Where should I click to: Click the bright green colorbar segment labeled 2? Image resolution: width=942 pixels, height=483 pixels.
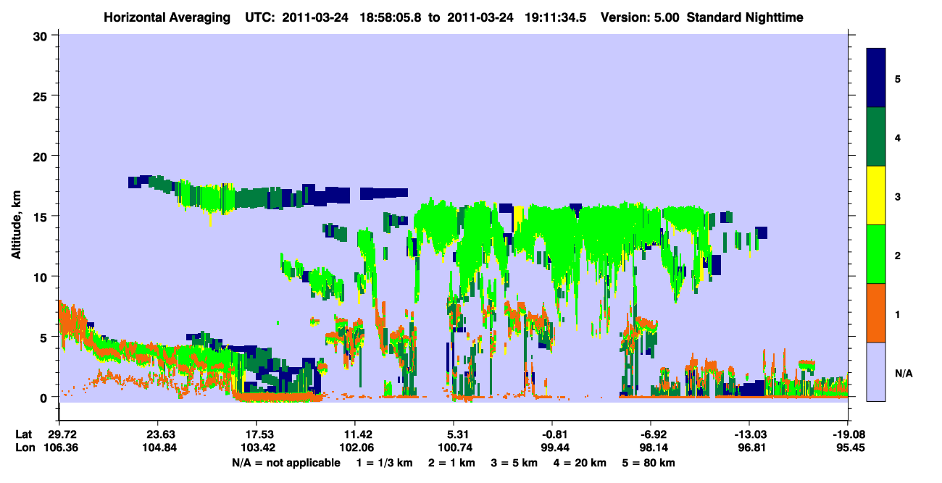(876, 254)
